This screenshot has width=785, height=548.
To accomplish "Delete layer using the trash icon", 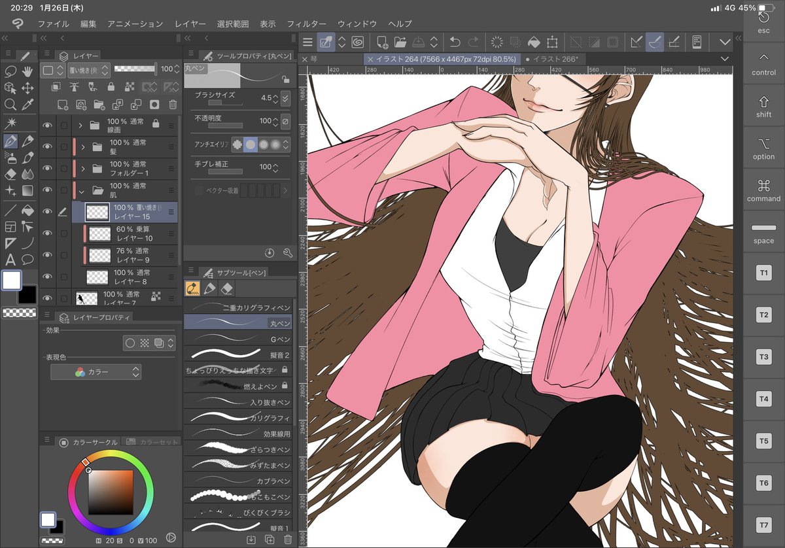I will click(x=173, y=104).
